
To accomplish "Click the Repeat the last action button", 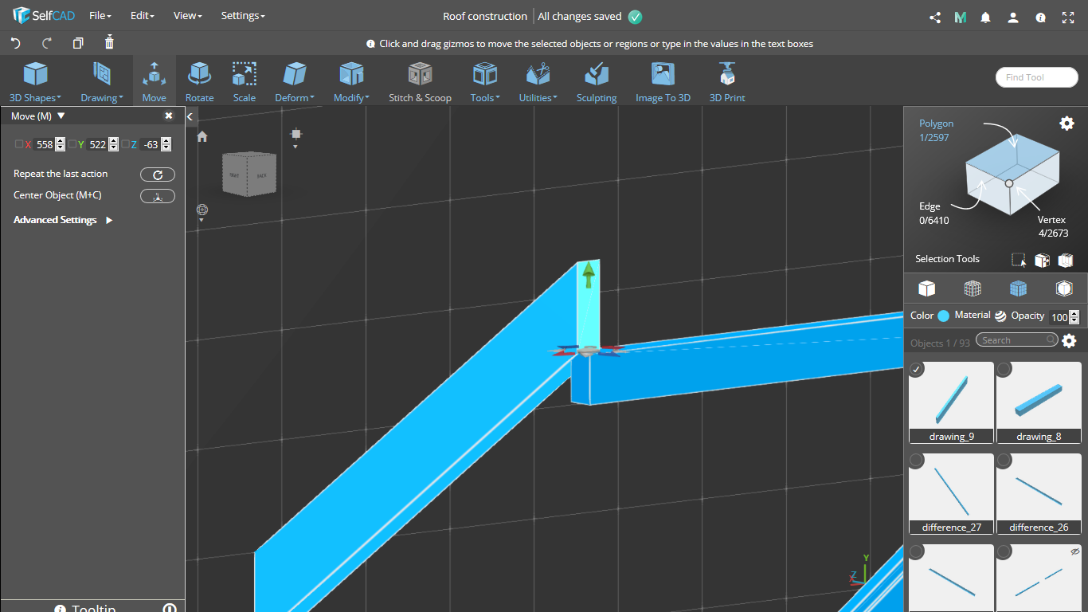I will pos(158,175).
